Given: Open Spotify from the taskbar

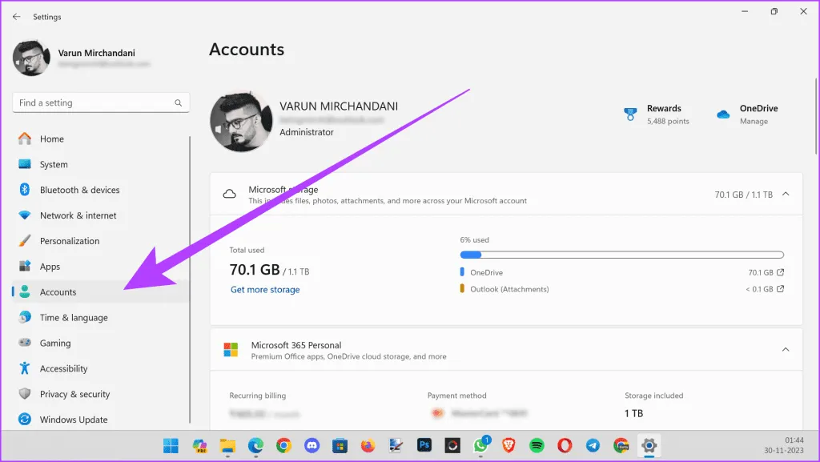Looking at the screenshot, I should pyautogui.click(x=537, y=445).
